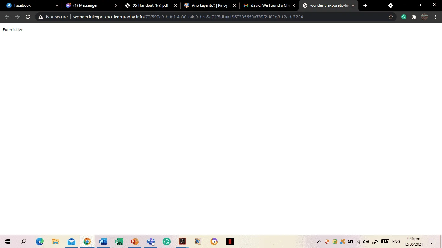The height and width of the screenshot is (248, 442).
Task: Open Chrome's three-dot menu
Action: pos(435,17)
